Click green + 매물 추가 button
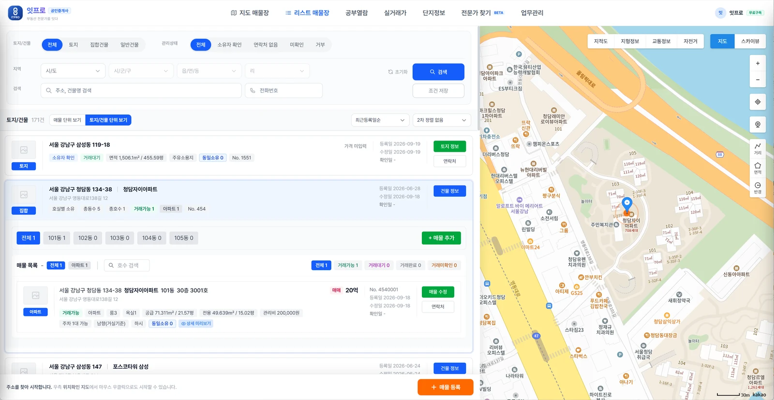Viewport: 774px width, 400px height. (441, 238)
